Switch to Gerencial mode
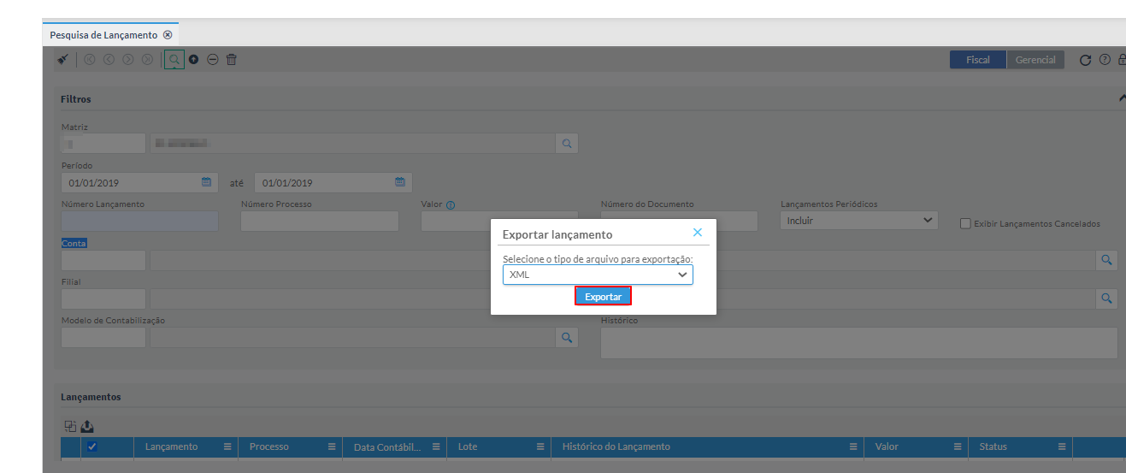1126x473 pixels. pyautogui.click(x=1035, y=60)
